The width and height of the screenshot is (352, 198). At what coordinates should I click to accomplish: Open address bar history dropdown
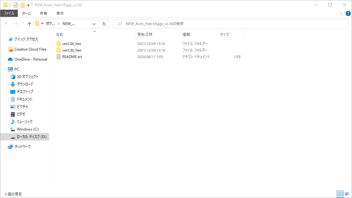[94, 24]
